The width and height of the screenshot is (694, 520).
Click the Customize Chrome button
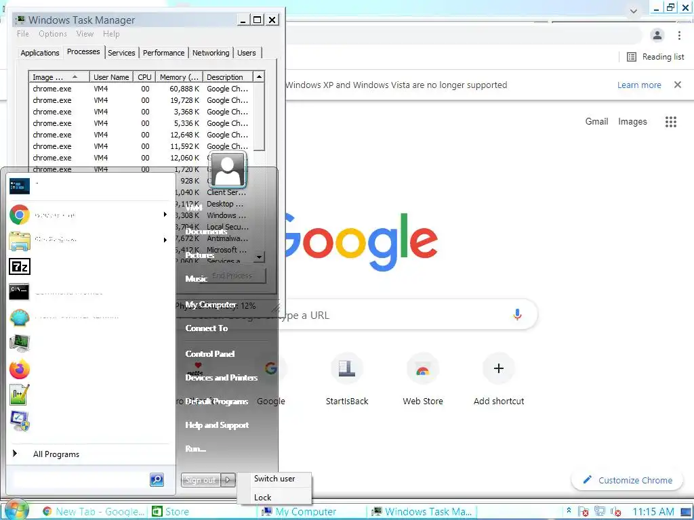[x=628, y=480]
